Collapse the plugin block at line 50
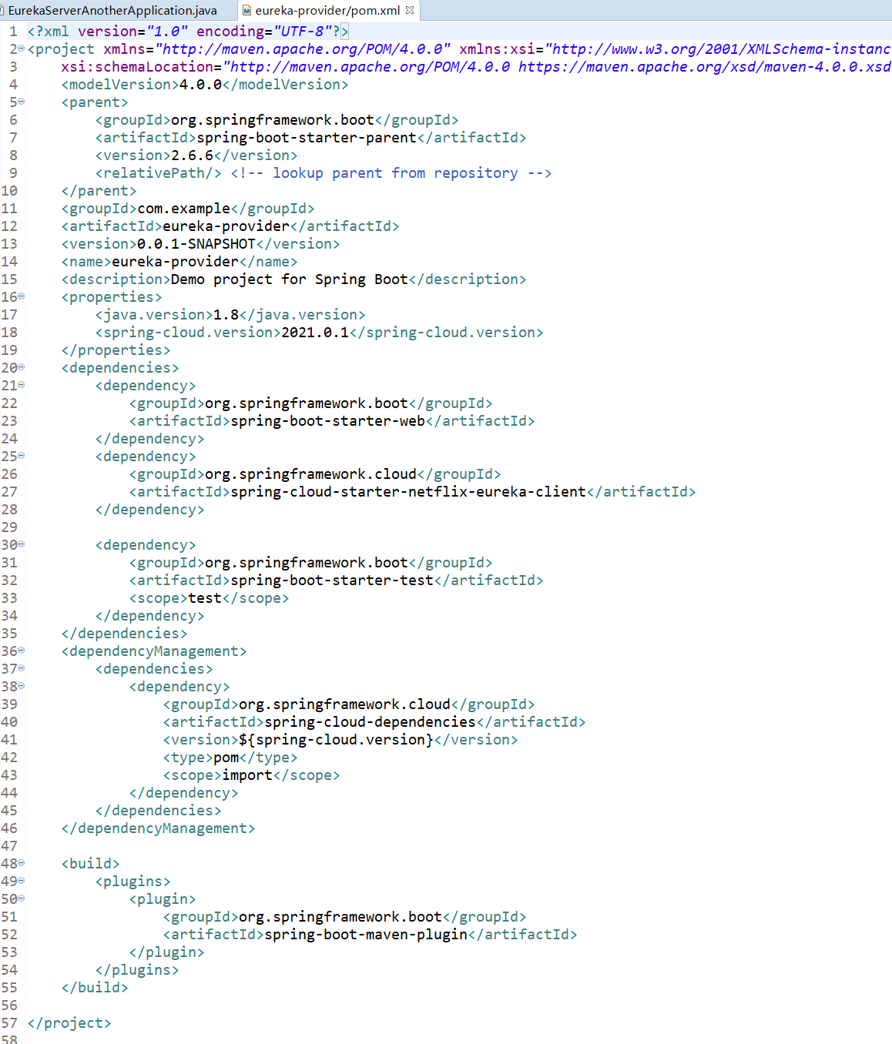The height and width of the screenshot is (1044, 892). click(x=22, y=898)
